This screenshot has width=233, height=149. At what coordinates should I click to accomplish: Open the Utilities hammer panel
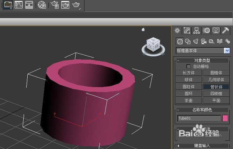(x=225, y=31)
